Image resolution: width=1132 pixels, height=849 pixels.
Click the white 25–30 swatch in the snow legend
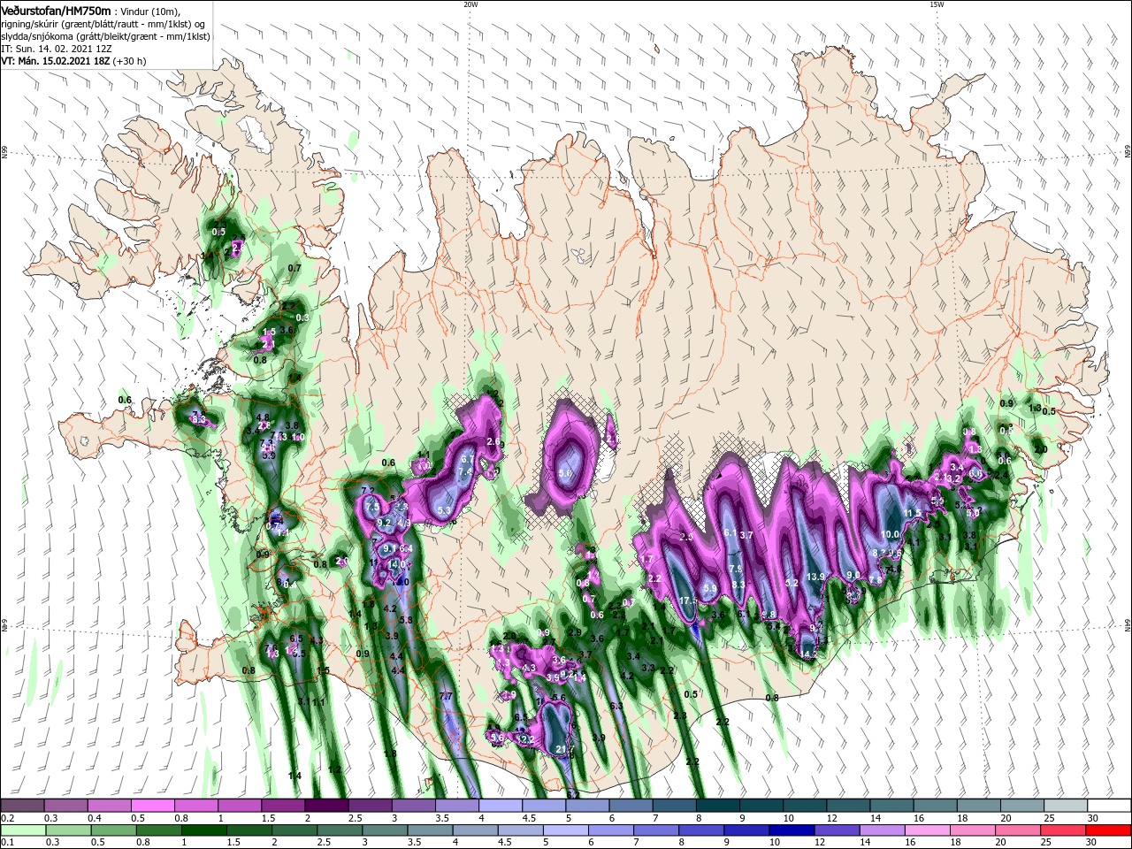1066,806
